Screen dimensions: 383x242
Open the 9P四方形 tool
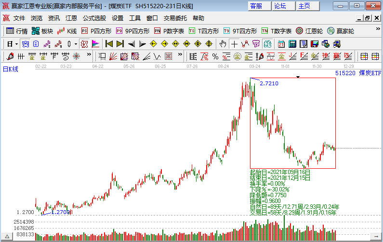[x=132, y=31]
